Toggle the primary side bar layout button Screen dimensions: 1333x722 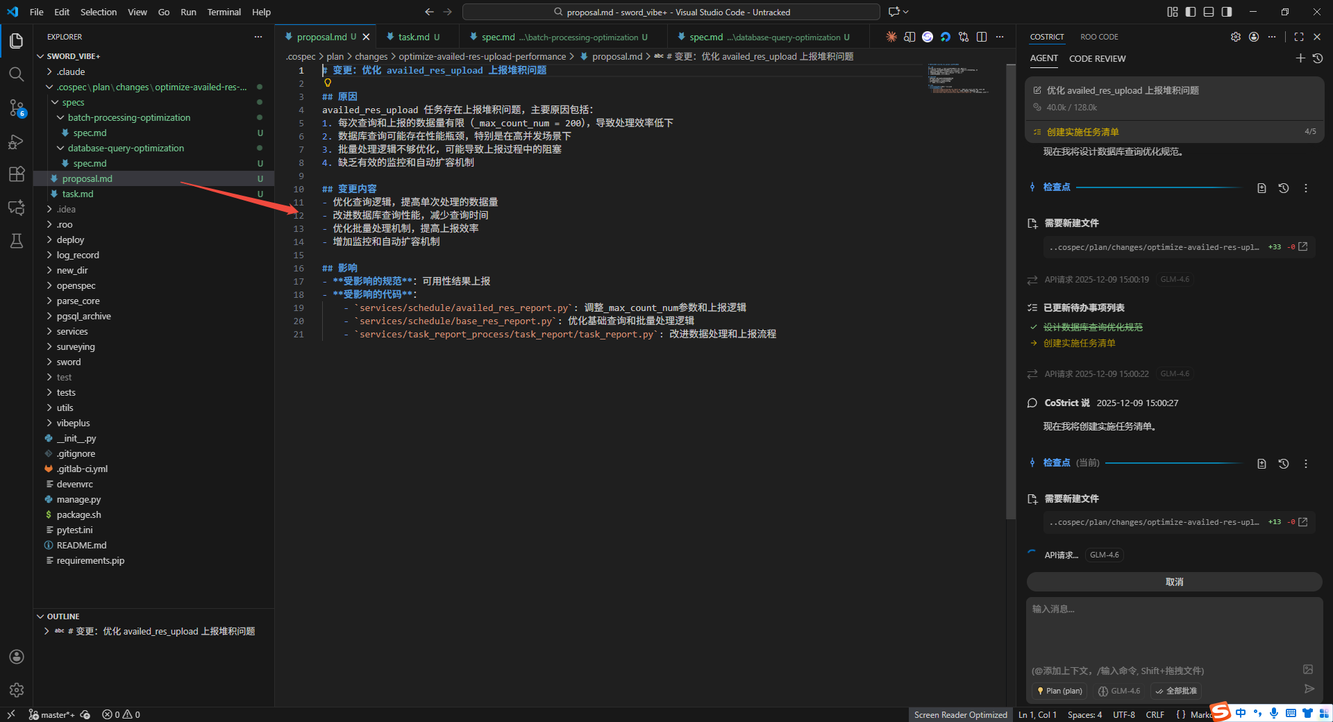(1191, 12)
